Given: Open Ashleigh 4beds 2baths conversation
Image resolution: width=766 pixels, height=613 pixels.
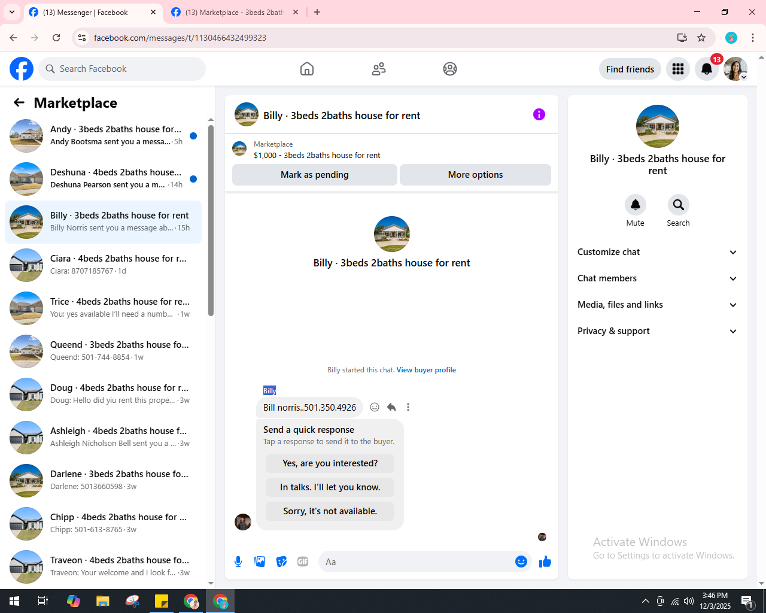Looking at the screenshot, I should coord(103,438).
